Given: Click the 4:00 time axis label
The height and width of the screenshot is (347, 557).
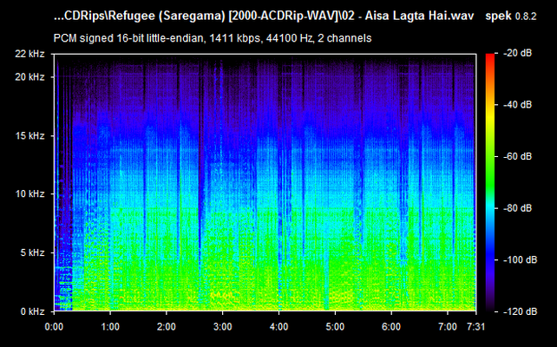Looking at the screenshot, I should tap(278, 326).
